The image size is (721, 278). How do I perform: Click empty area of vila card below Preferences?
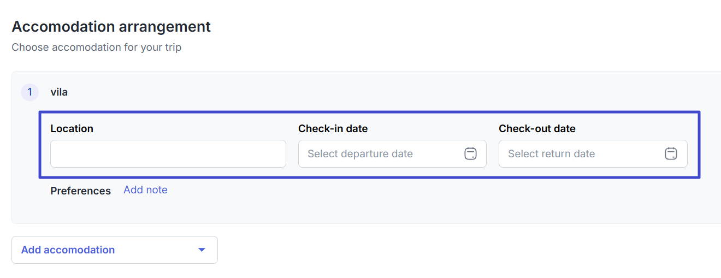point(361,210)
